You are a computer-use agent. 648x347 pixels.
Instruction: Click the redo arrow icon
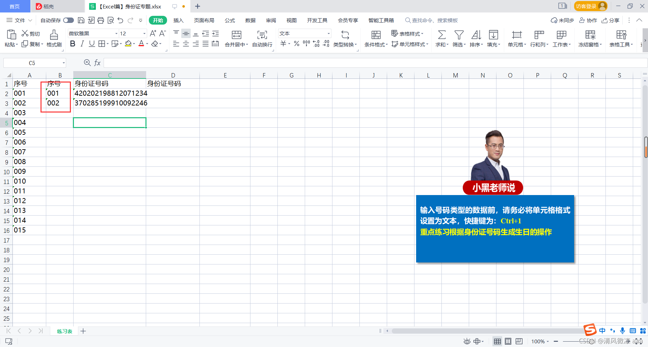point(130,20)
